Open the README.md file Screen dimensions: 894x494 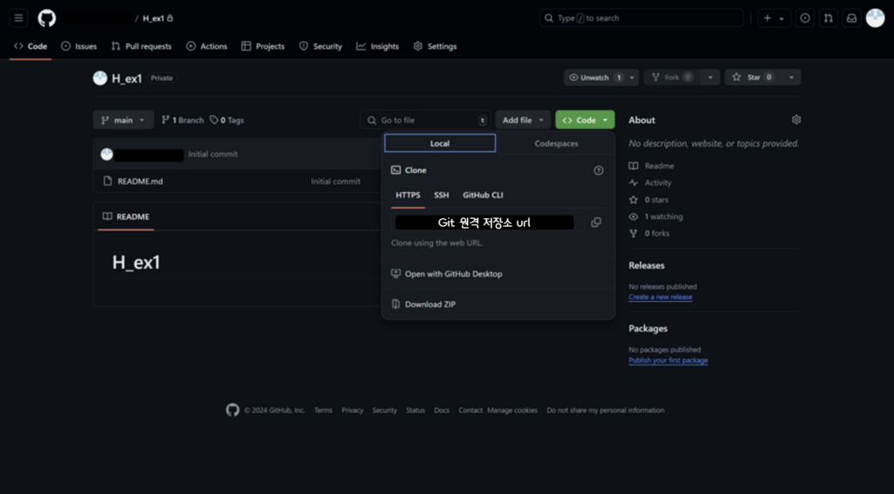[140, 182]
